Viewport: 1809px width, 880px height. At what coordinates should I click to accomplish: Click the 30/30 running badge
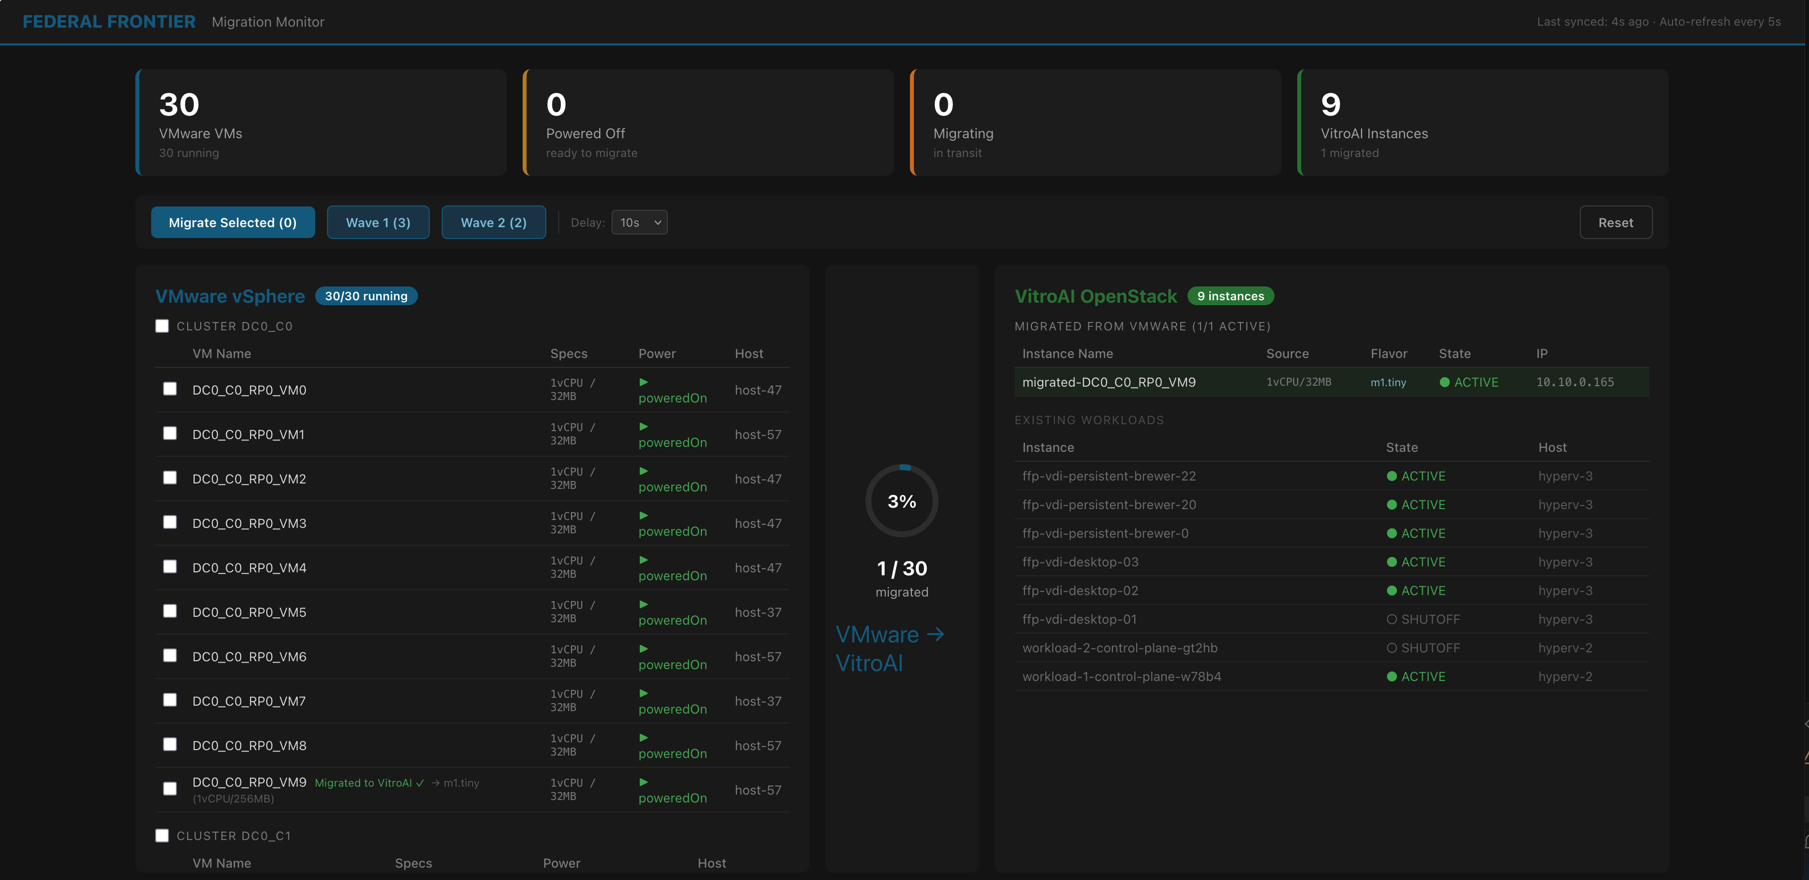[366, 296]
